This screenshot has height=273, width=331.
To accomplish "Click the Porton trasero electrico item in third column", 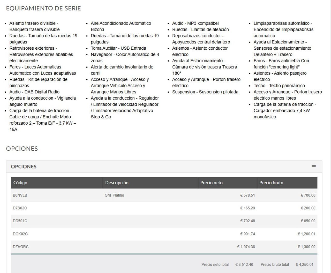I will click(x=206, y=82).
